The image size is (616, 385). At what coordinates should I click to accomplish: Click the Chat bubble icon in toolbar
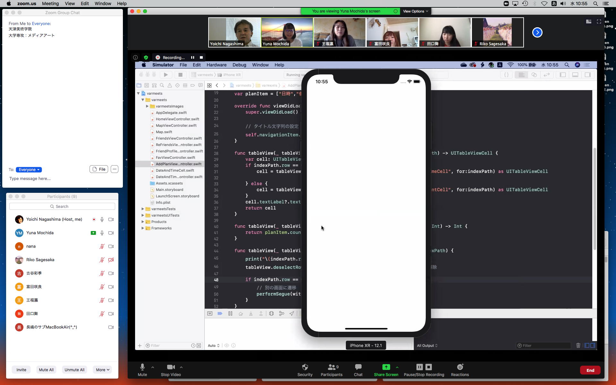tap(358, 367)
